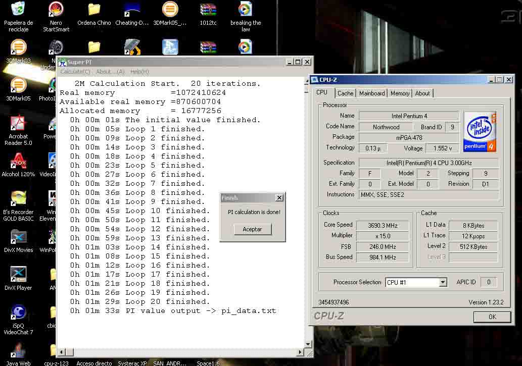Open the Alcohol 120% shortcut

(x=19, y=162)
